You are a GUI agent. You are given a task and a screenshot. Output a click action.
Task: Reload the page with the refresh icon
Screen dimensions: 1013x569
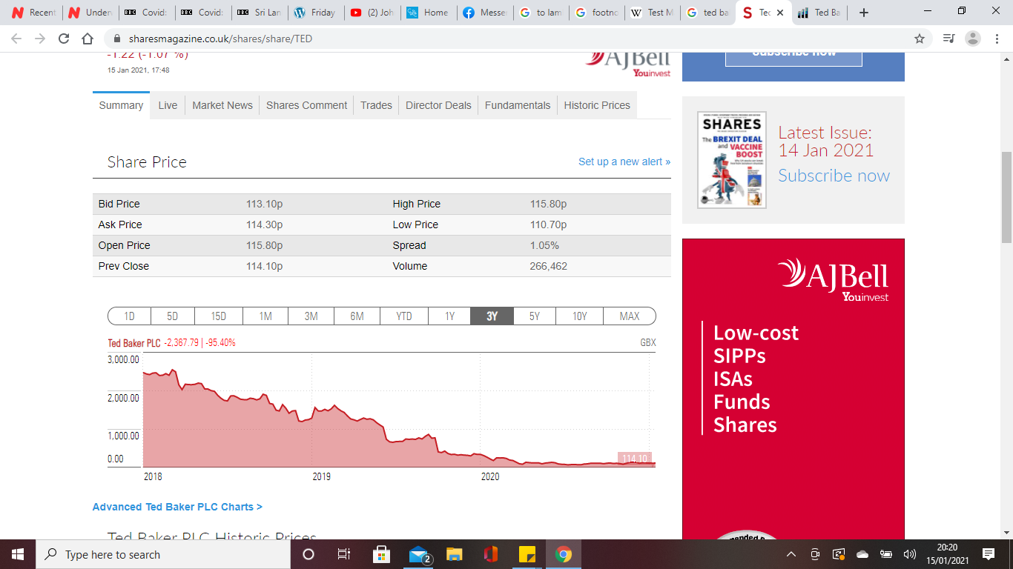point(64,39)
